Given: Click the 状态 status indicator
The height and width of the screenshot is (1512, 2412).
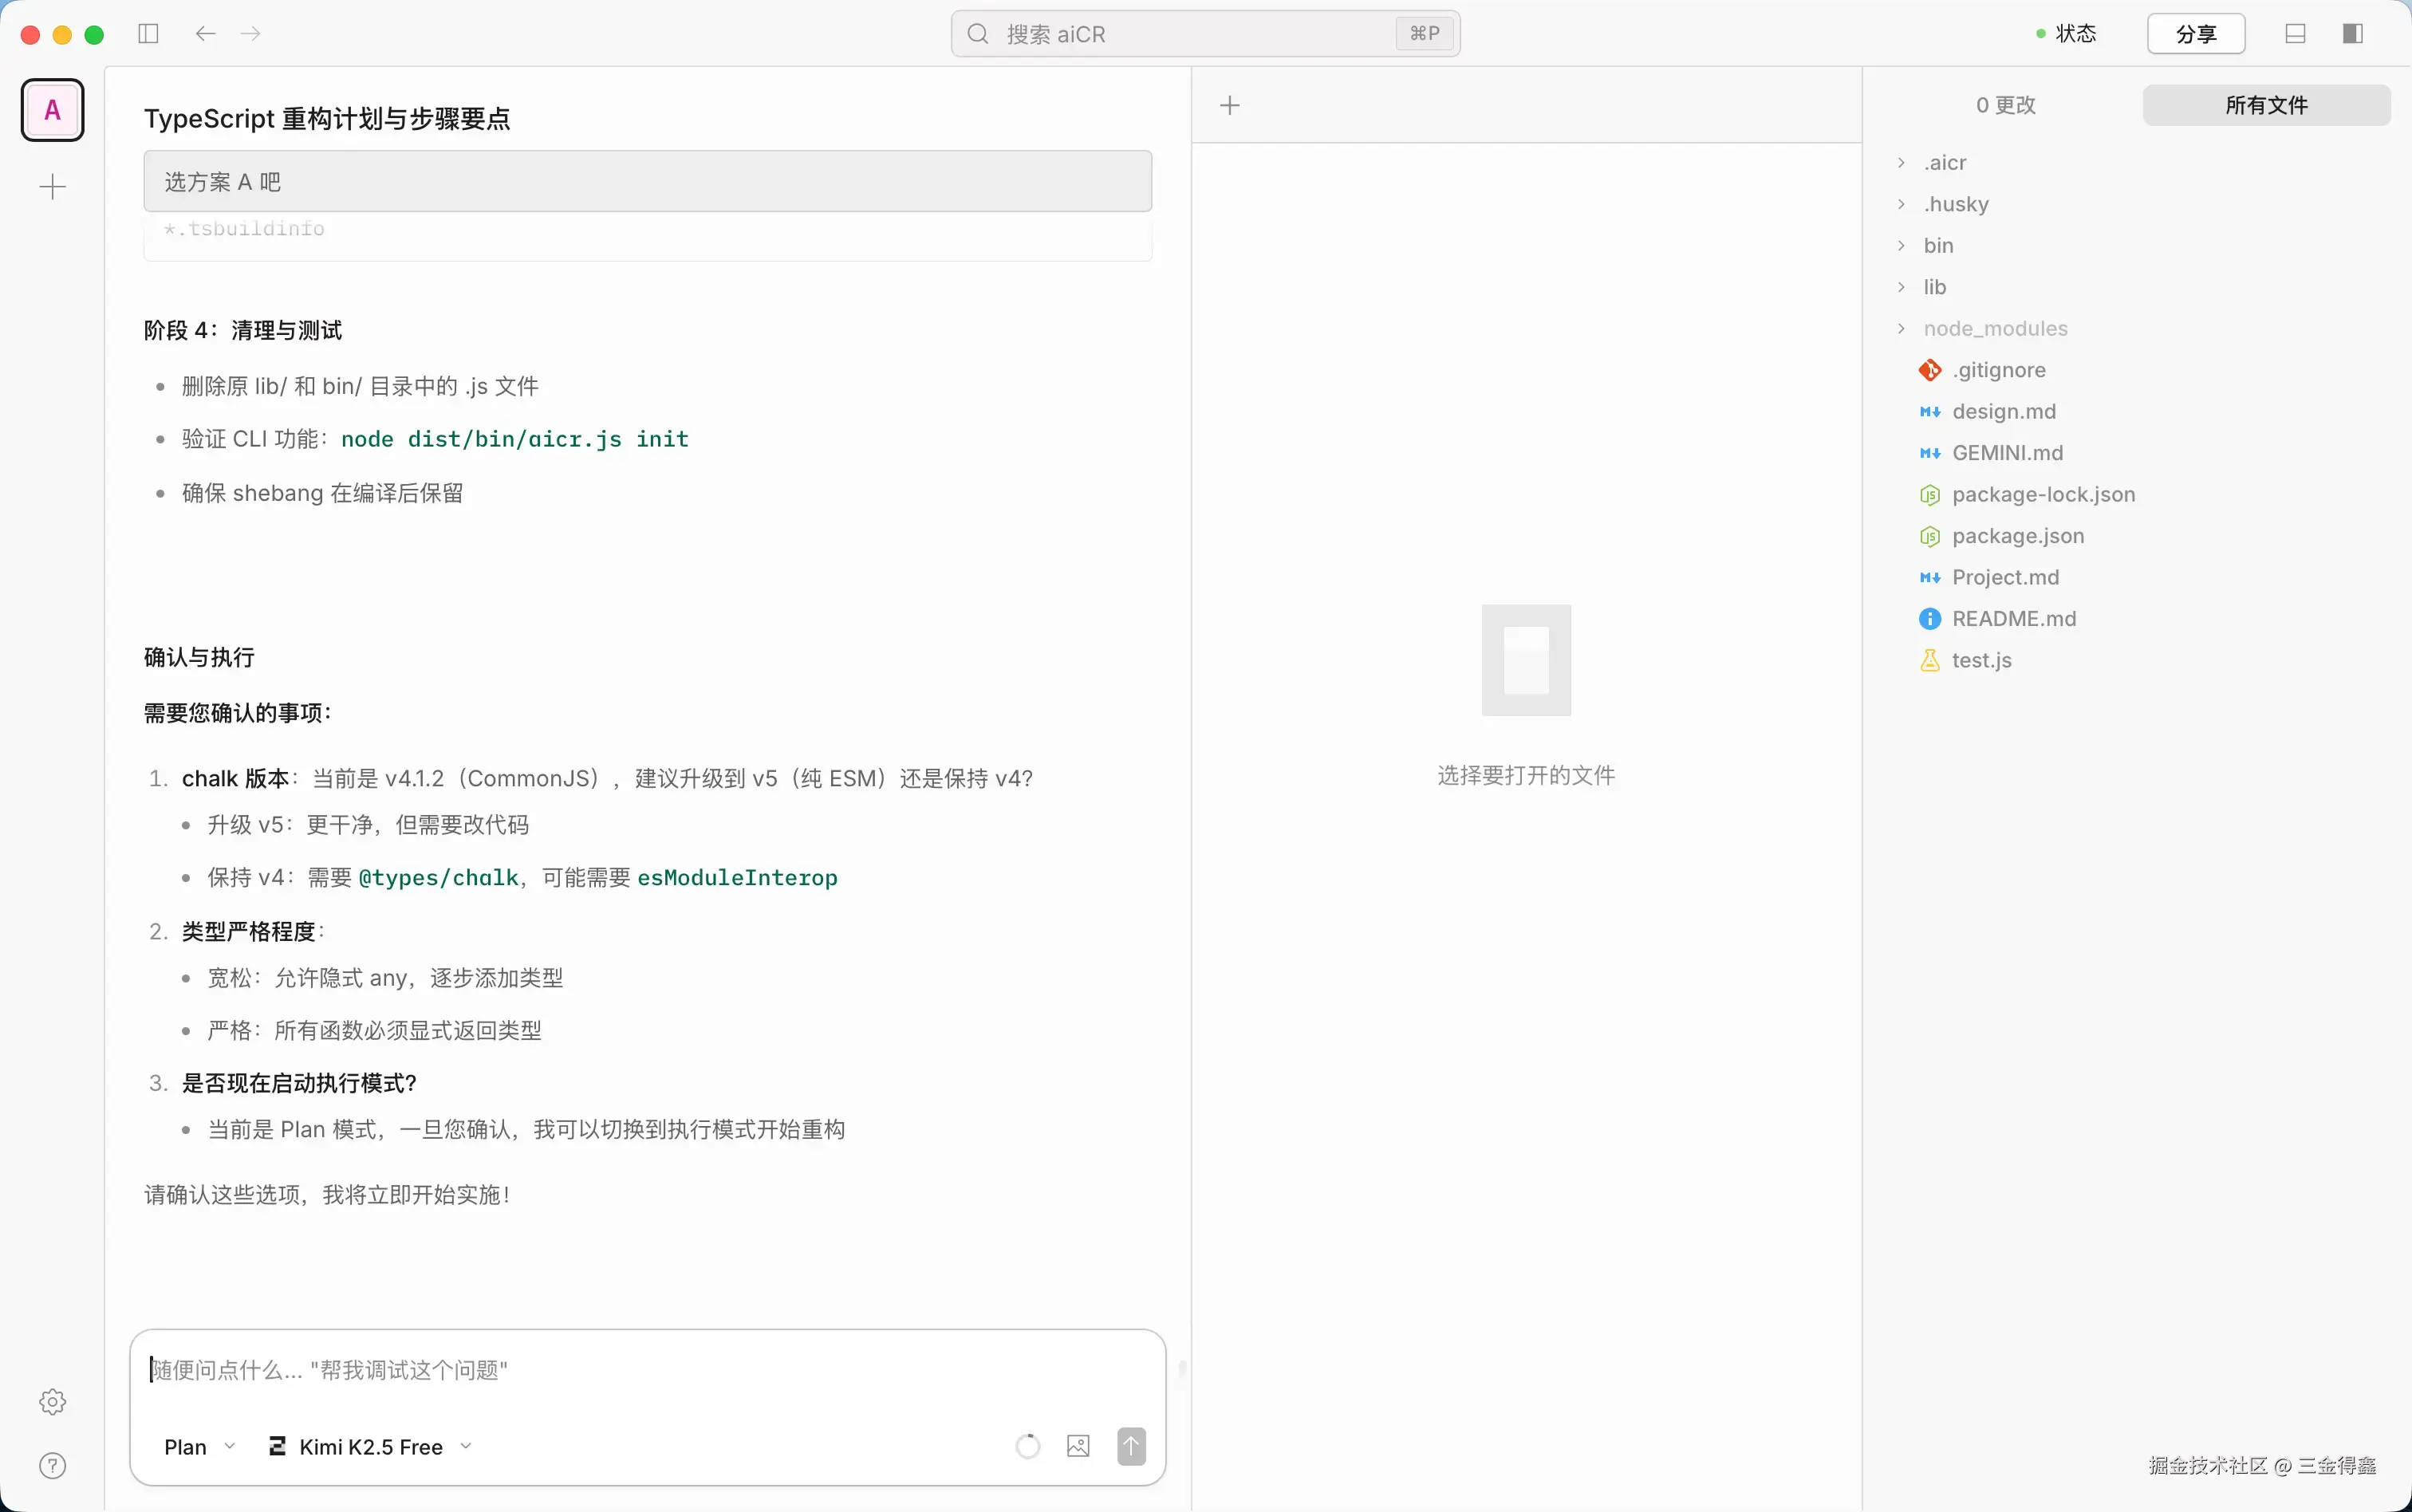Looking at the screenshot, I should (2066, 34).
